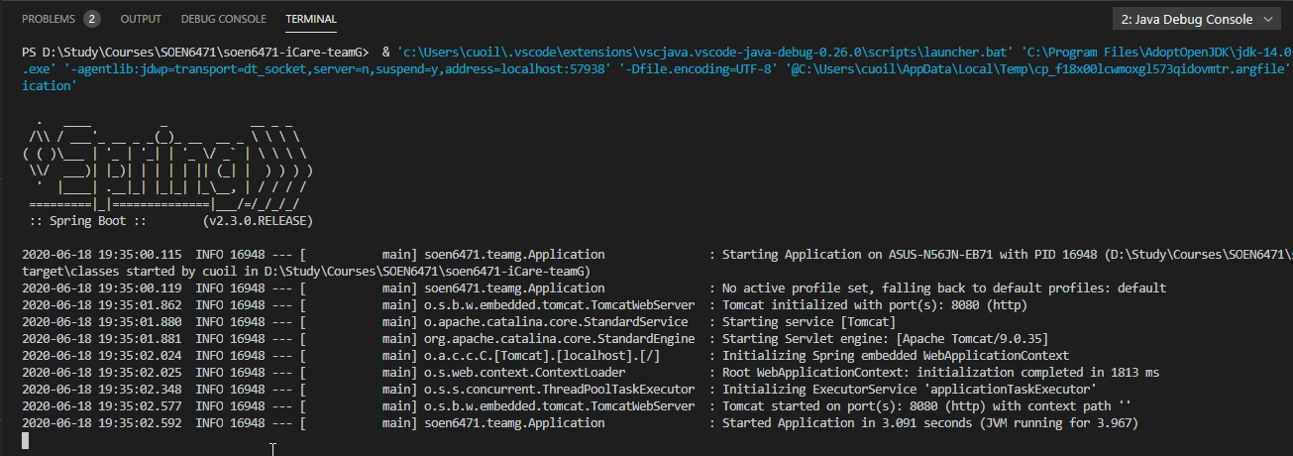Click the 'Initializing Spring embedded WebApplicationContext' message
The height and width of the screenshot is (456, 1293).
896,356
